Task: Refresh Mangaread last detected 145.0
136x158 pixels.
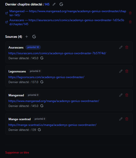Action: coord(42,106)
